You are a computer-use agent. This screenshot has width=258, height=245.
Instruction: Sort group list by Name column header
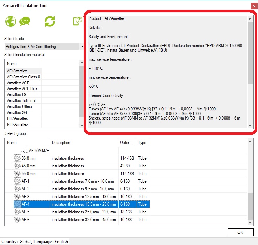click(x=27, y=143)
